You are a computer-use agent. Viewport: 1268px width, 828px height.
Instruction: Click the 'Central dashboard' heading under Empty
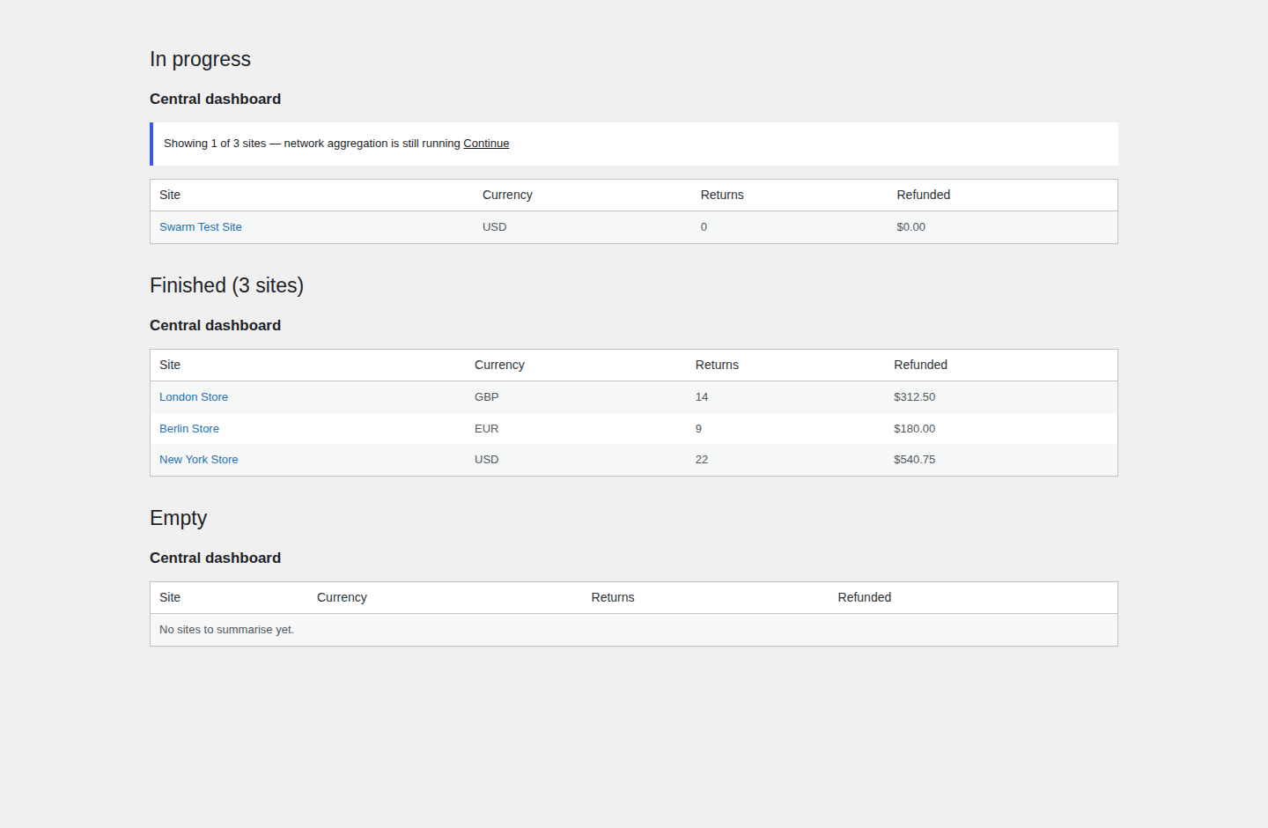(x=216, y=558)
